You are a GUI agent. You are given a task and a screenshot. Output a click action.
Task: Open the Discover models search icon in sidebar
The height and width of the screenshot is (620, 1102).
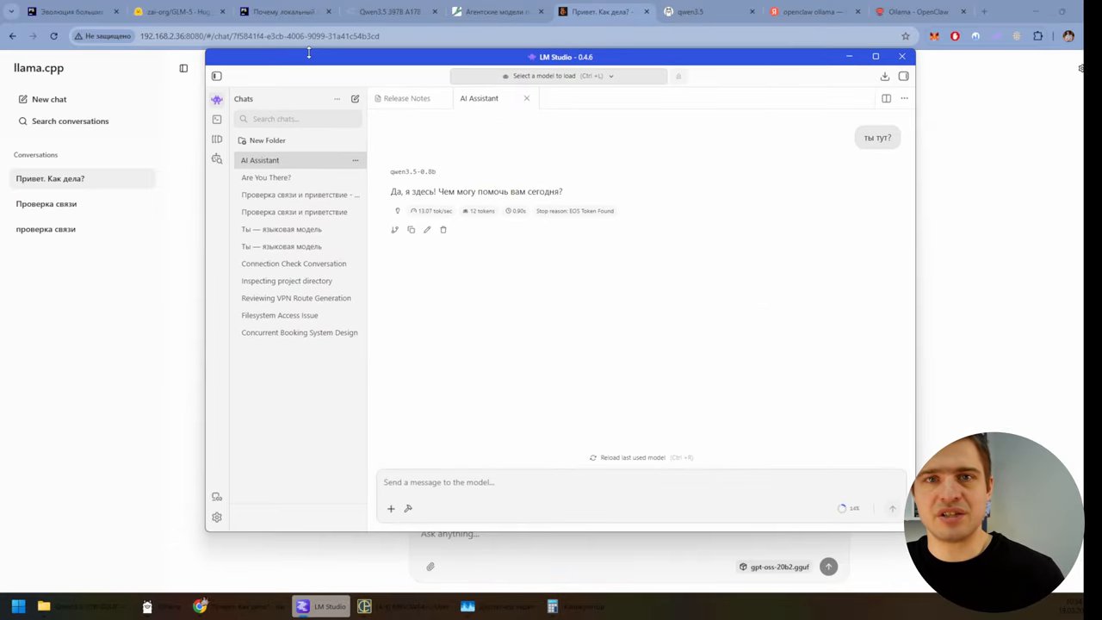point(217,158)
